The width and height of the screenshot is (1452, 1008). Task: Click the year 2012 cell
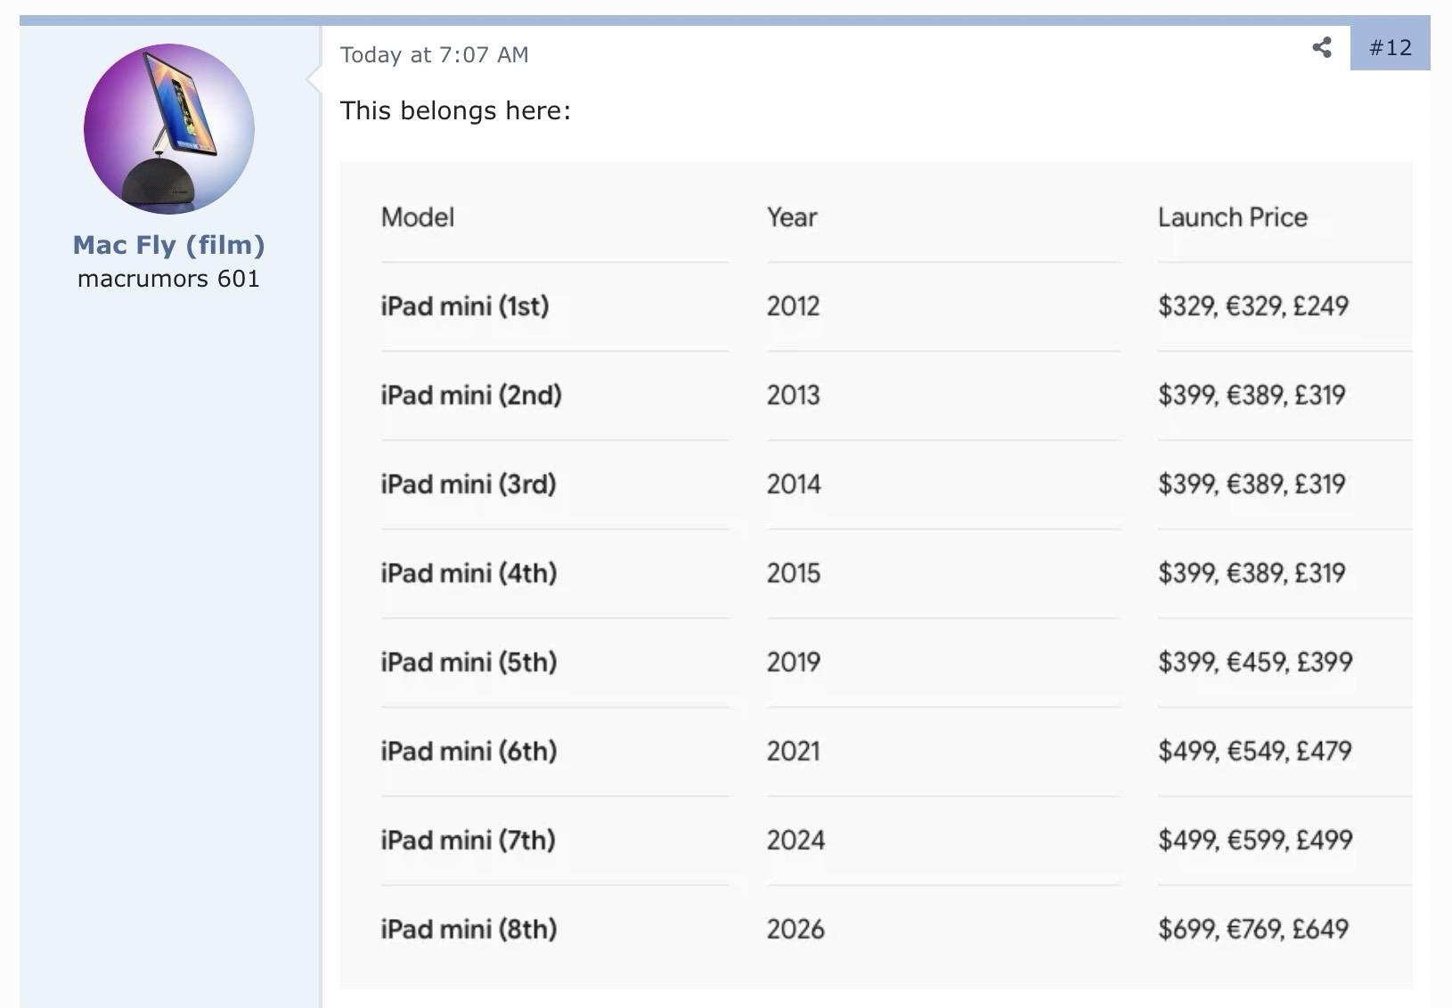tap(793, 306)
